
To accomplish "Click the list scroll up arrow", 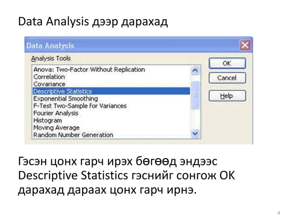I will (x=195, y=70).
